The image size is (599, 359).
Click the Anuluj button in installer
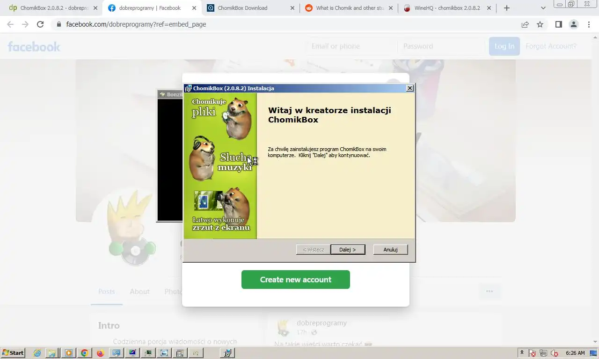click(x=390, y=250)
